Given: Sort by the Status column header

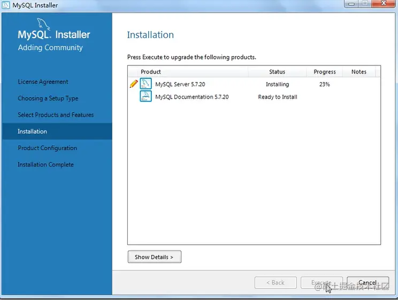Looking at the screenshot, I should pos(277,72).
